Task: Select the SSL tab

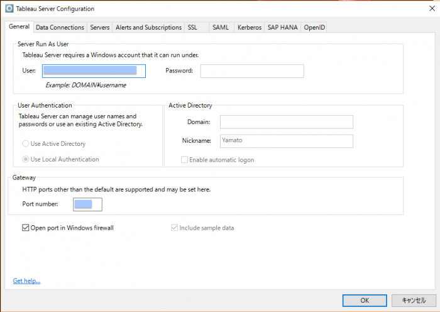Action: [192, 27]
